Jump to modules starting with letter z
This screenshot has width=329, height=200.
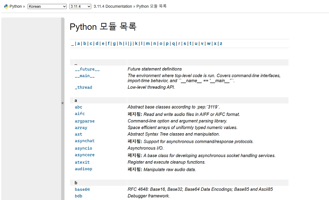(221, 43)
